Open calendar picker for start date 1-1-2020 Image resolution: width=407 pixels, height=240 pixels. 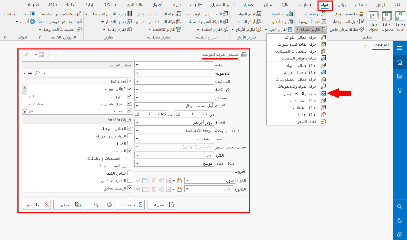178,114
